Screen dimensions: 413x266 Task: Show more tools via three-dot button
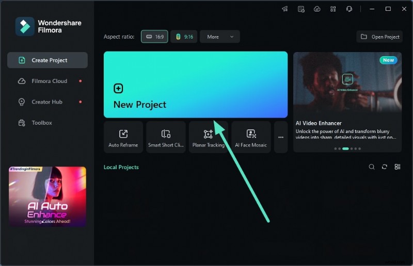[281, 137]
